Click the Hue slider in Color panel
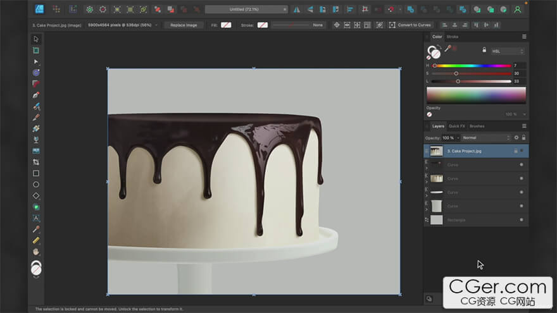The width and height of the screenshot is (557, 313). coord(472,66)
